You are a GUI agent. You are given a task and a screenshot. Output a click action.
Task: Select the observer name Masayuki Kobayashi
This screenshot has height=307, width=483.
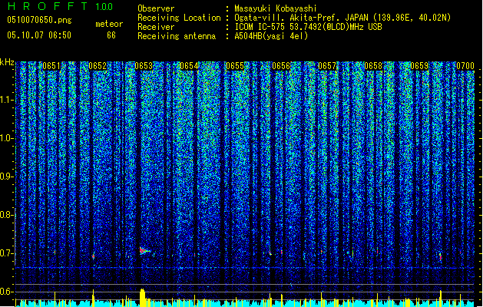(275, 8)
